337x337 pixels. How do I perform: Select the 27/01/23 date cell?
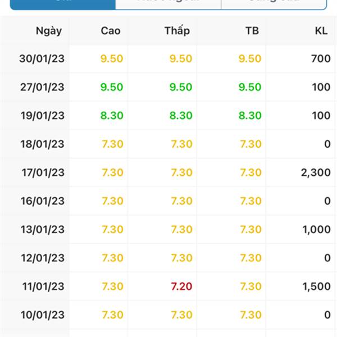(x=42, y=87)
